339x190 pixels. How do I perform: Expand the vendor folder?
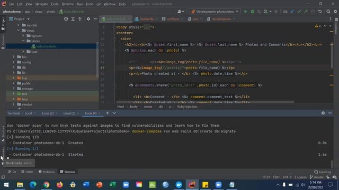[x=14, y=104]
